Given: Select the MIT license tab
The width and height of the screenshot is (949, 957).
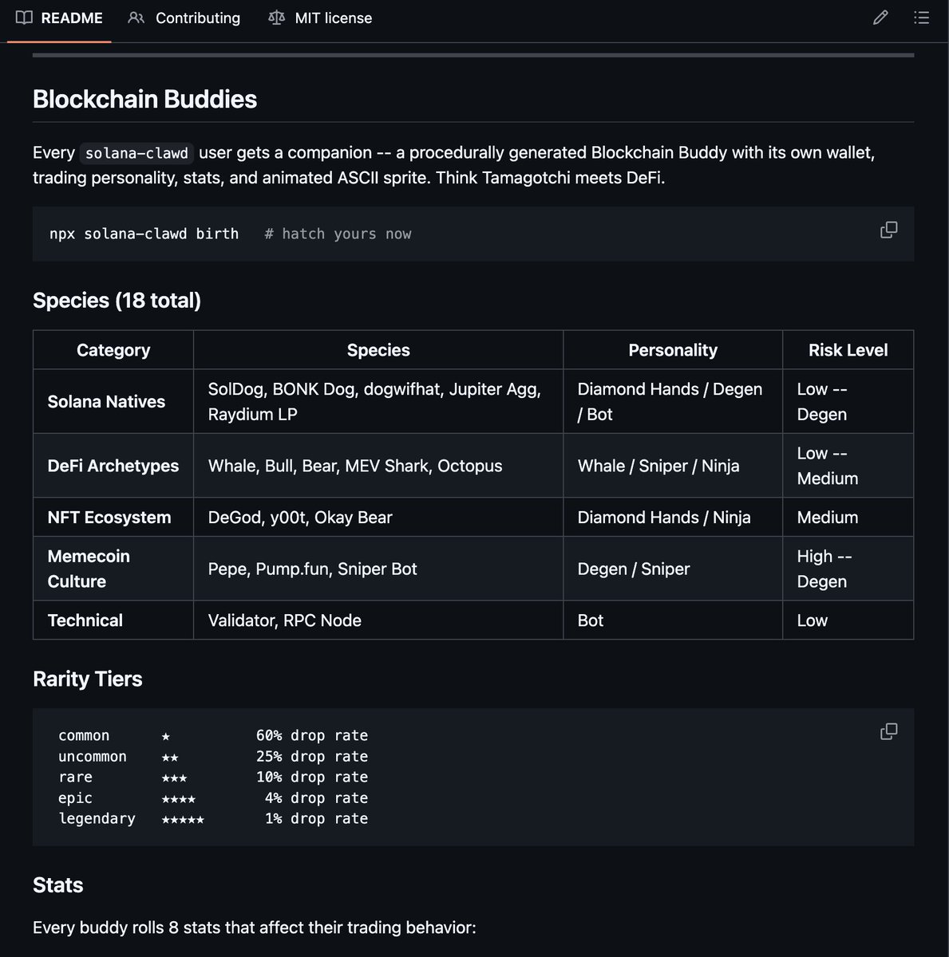Looking at the screenshot, I should coord(333,18).
